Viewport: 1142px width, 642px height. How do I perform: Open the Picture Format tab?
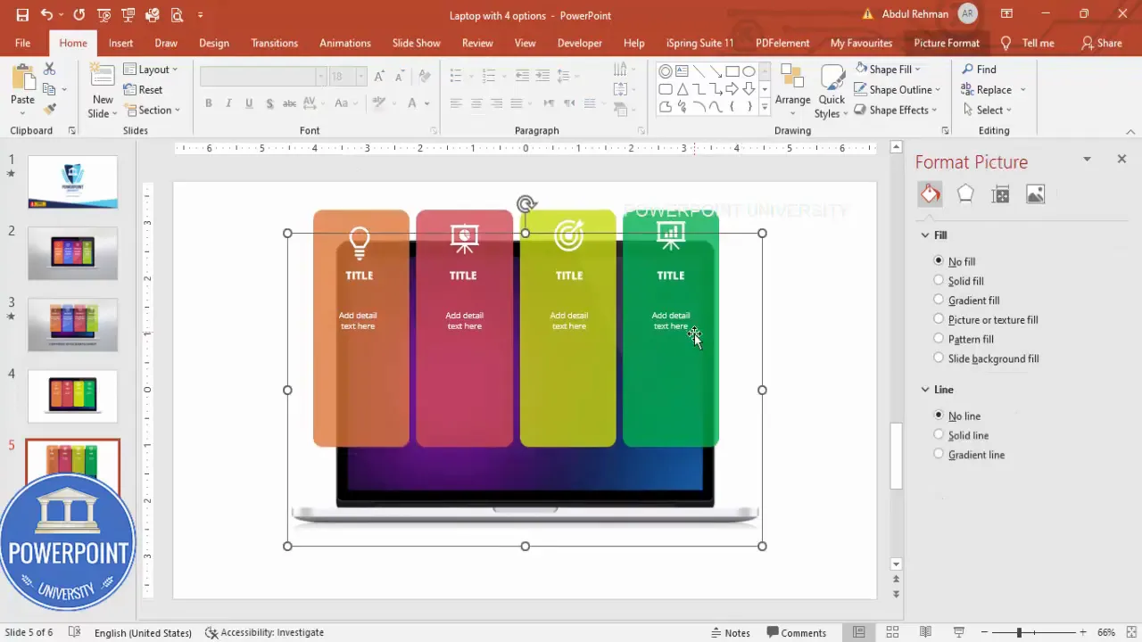pos(947,43)
